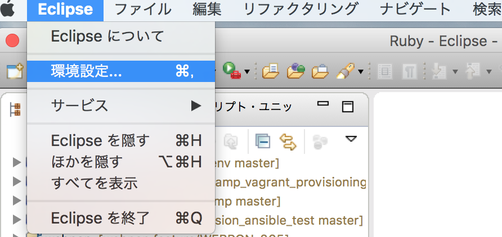Screen dimensions: 502x237
Task: Click the highlighter Search tool icon
Action: [346, 71]
